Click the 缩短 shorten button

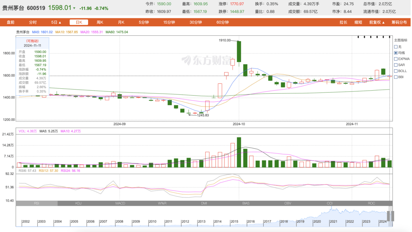point(358,22)
